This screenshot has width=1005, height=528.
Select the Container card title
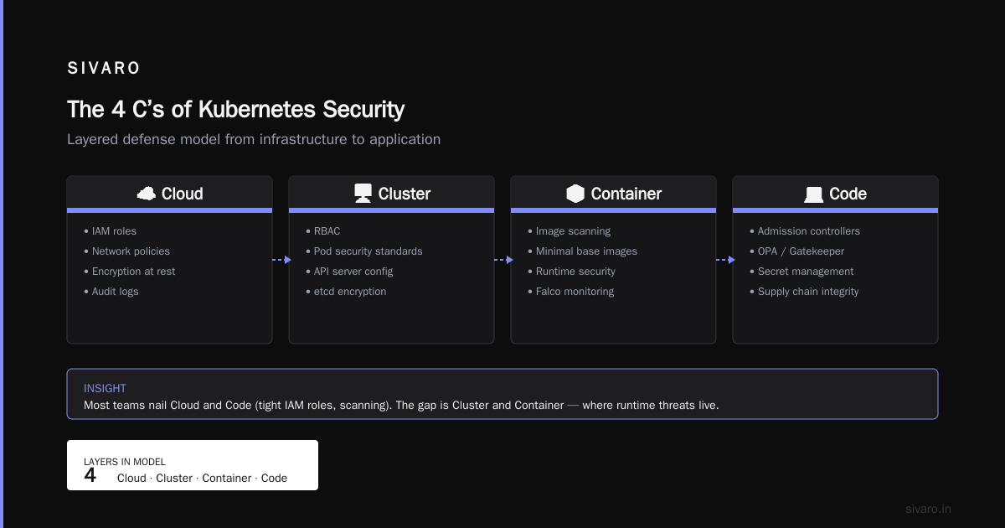(626, 194)
